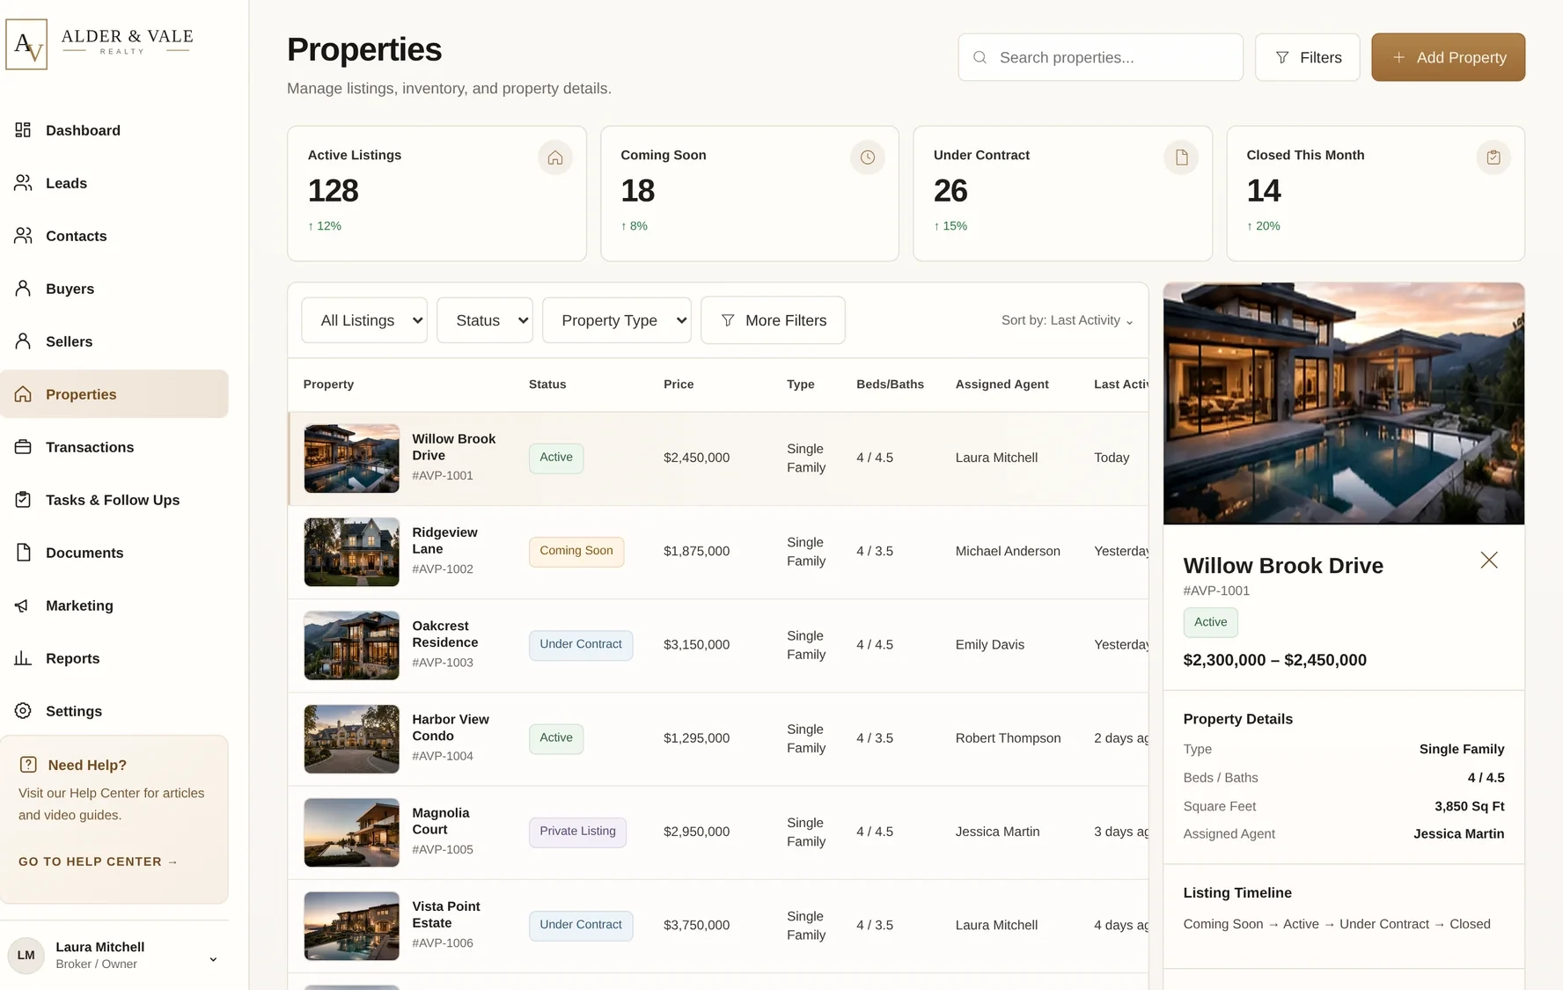Click the house icon on Active Listings card

555,158
